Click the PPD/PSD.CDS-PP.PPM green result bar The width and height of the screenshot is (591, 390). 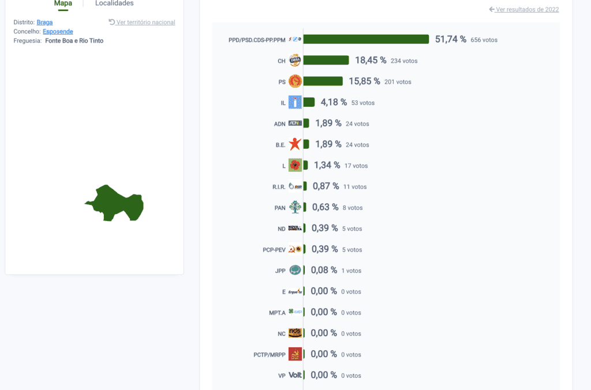(366, 39)
